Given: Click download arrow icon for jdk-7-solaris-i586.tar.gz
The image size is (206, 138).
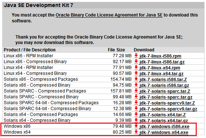Looking at the screenshot, I should tap(136, 85).
